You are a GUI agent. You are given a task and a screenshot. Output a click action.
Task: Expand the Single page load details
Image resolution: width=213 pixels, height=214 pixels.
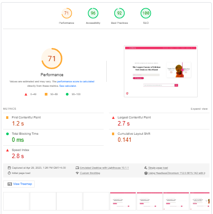pyautogui.click(x=158, y=168)
